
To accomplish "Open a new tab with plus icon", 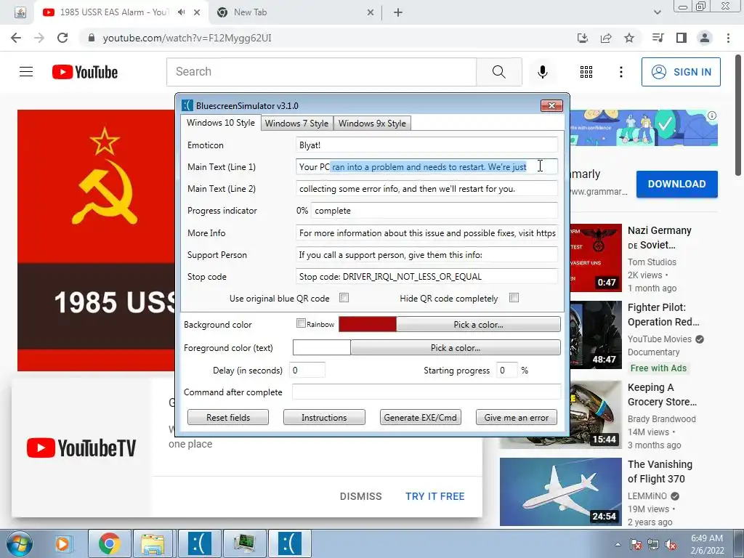I will point(398,13).
